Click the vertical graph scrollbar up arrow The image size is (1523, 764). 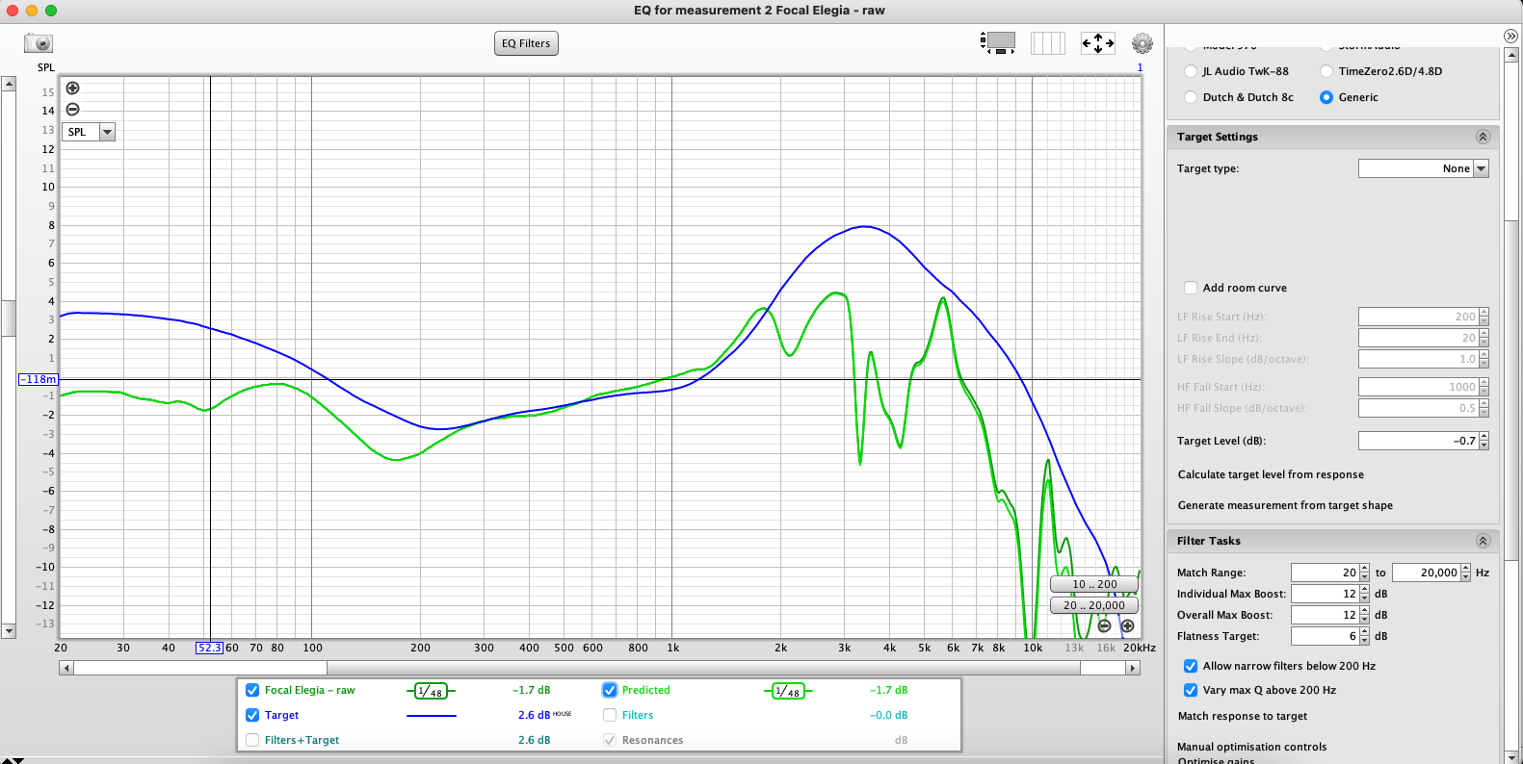[9, 84]
